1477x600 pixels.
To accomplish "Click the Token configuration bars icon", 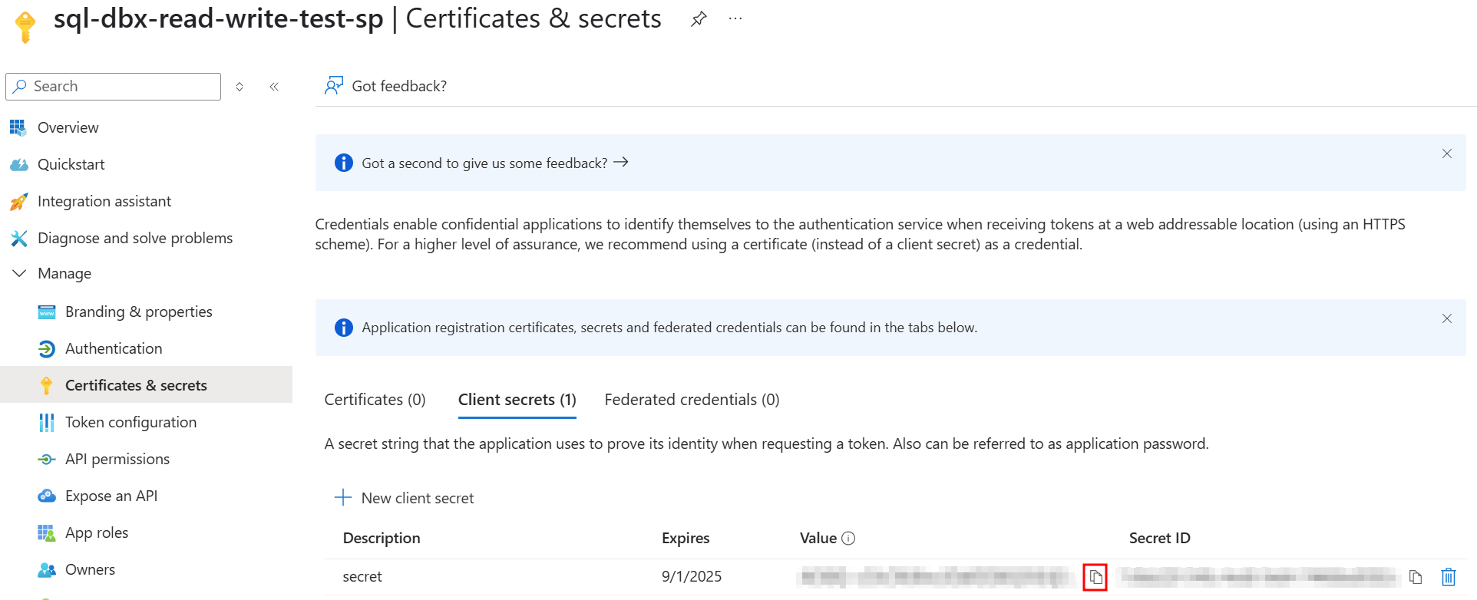I will [x=47, y=422].
